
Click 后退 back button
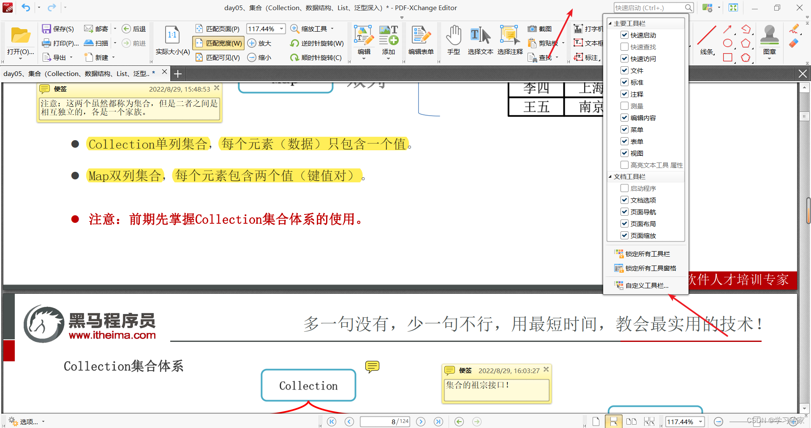[134, 29]
